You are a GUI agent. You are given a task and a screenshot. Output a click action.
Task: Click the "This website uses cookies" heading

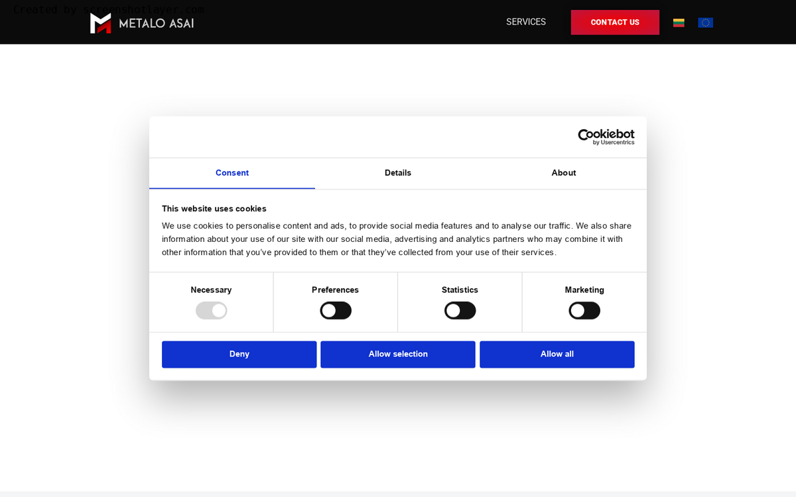coord(214,208)
